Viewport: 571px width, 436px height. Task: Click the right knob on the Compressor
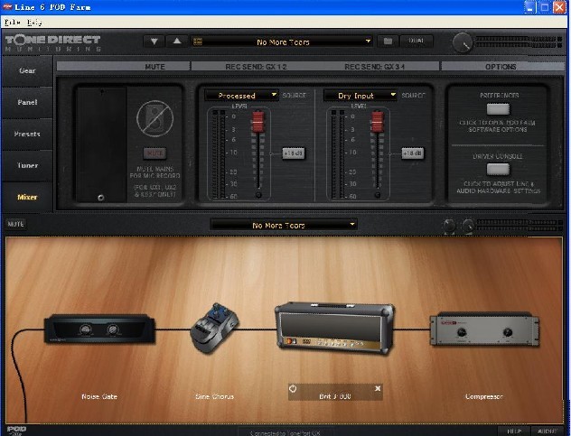508,332
